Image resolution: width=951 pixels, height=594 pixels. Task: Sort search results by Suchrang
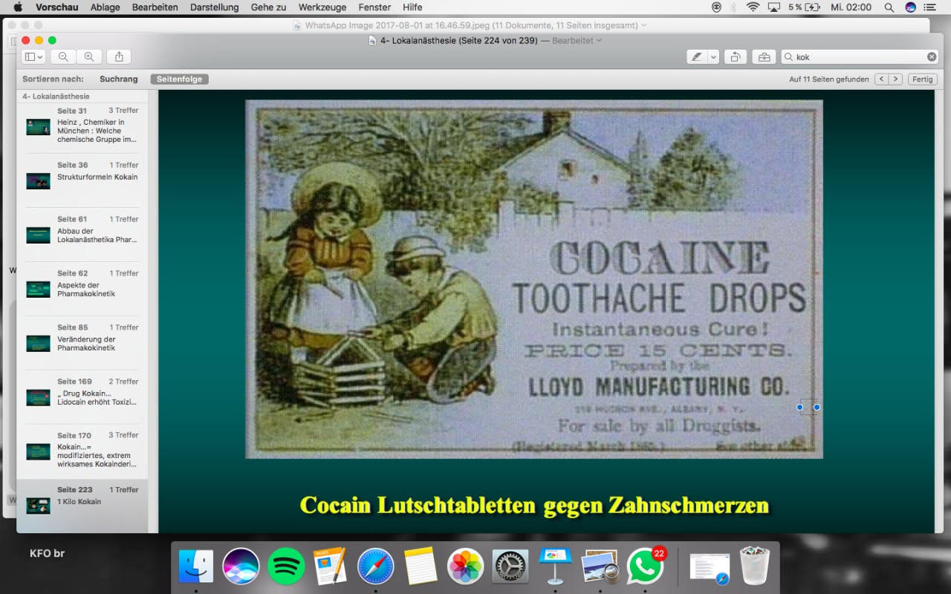[x=119, y=79]
